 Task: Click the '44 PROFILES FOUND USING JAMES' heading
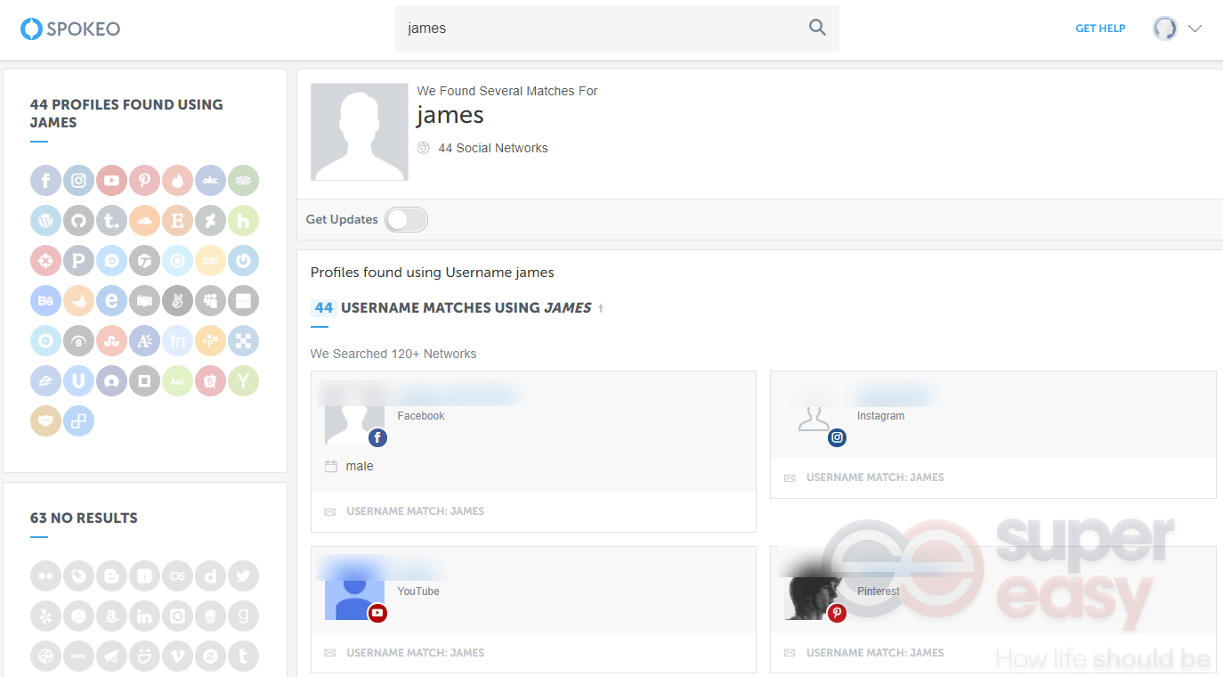click(126, 113)
